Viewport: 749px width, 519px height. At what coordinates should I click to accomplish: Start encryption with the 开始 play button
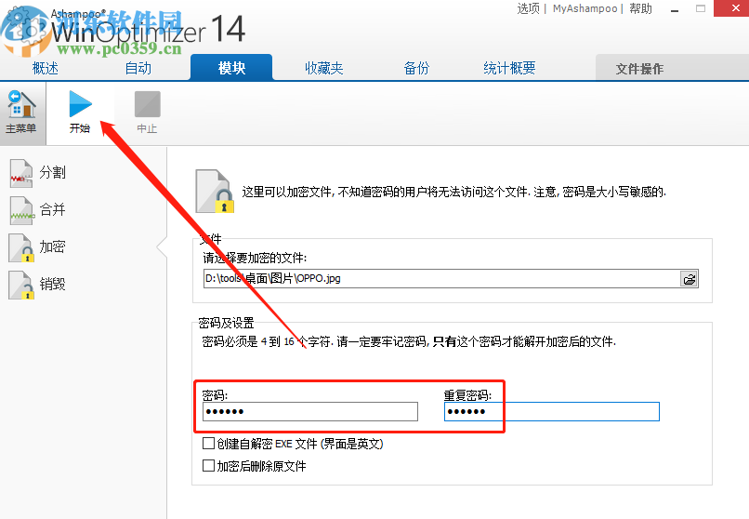coord(80,113)
